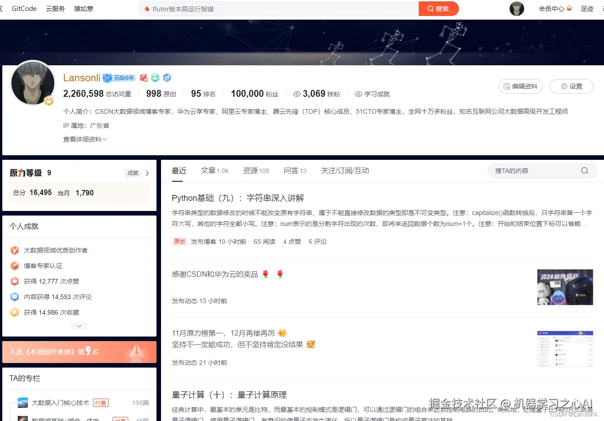The height and width of the screenshot is (421, 604).
Task: Focus the top search box with fluter text
Action: [x=278, y=9]
